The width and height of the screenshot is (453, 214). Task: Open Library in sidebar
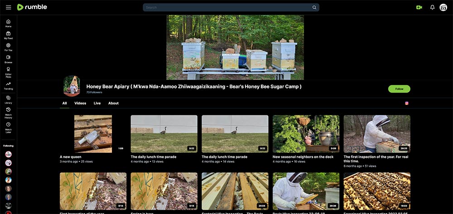[8, 100]
